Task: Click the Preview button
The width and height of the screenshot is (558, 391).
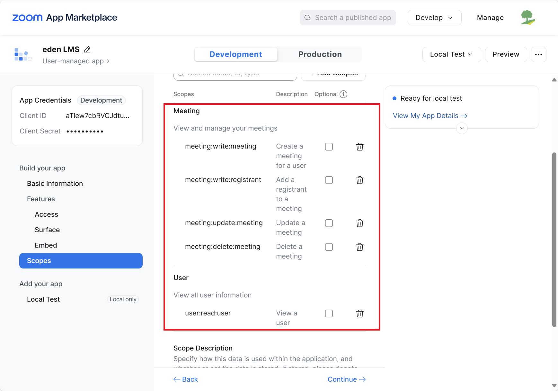Action: coord(506,54)
